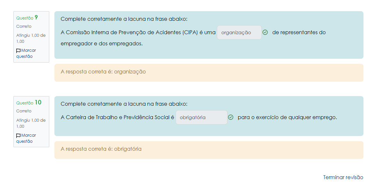
Task: Click the flag icon in Questão 10
Action: [18, 135]
